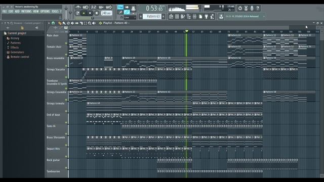This screenshot has width=324, height=182.
Task: Mute the Strings tremolo track
Action: (66, 111)
